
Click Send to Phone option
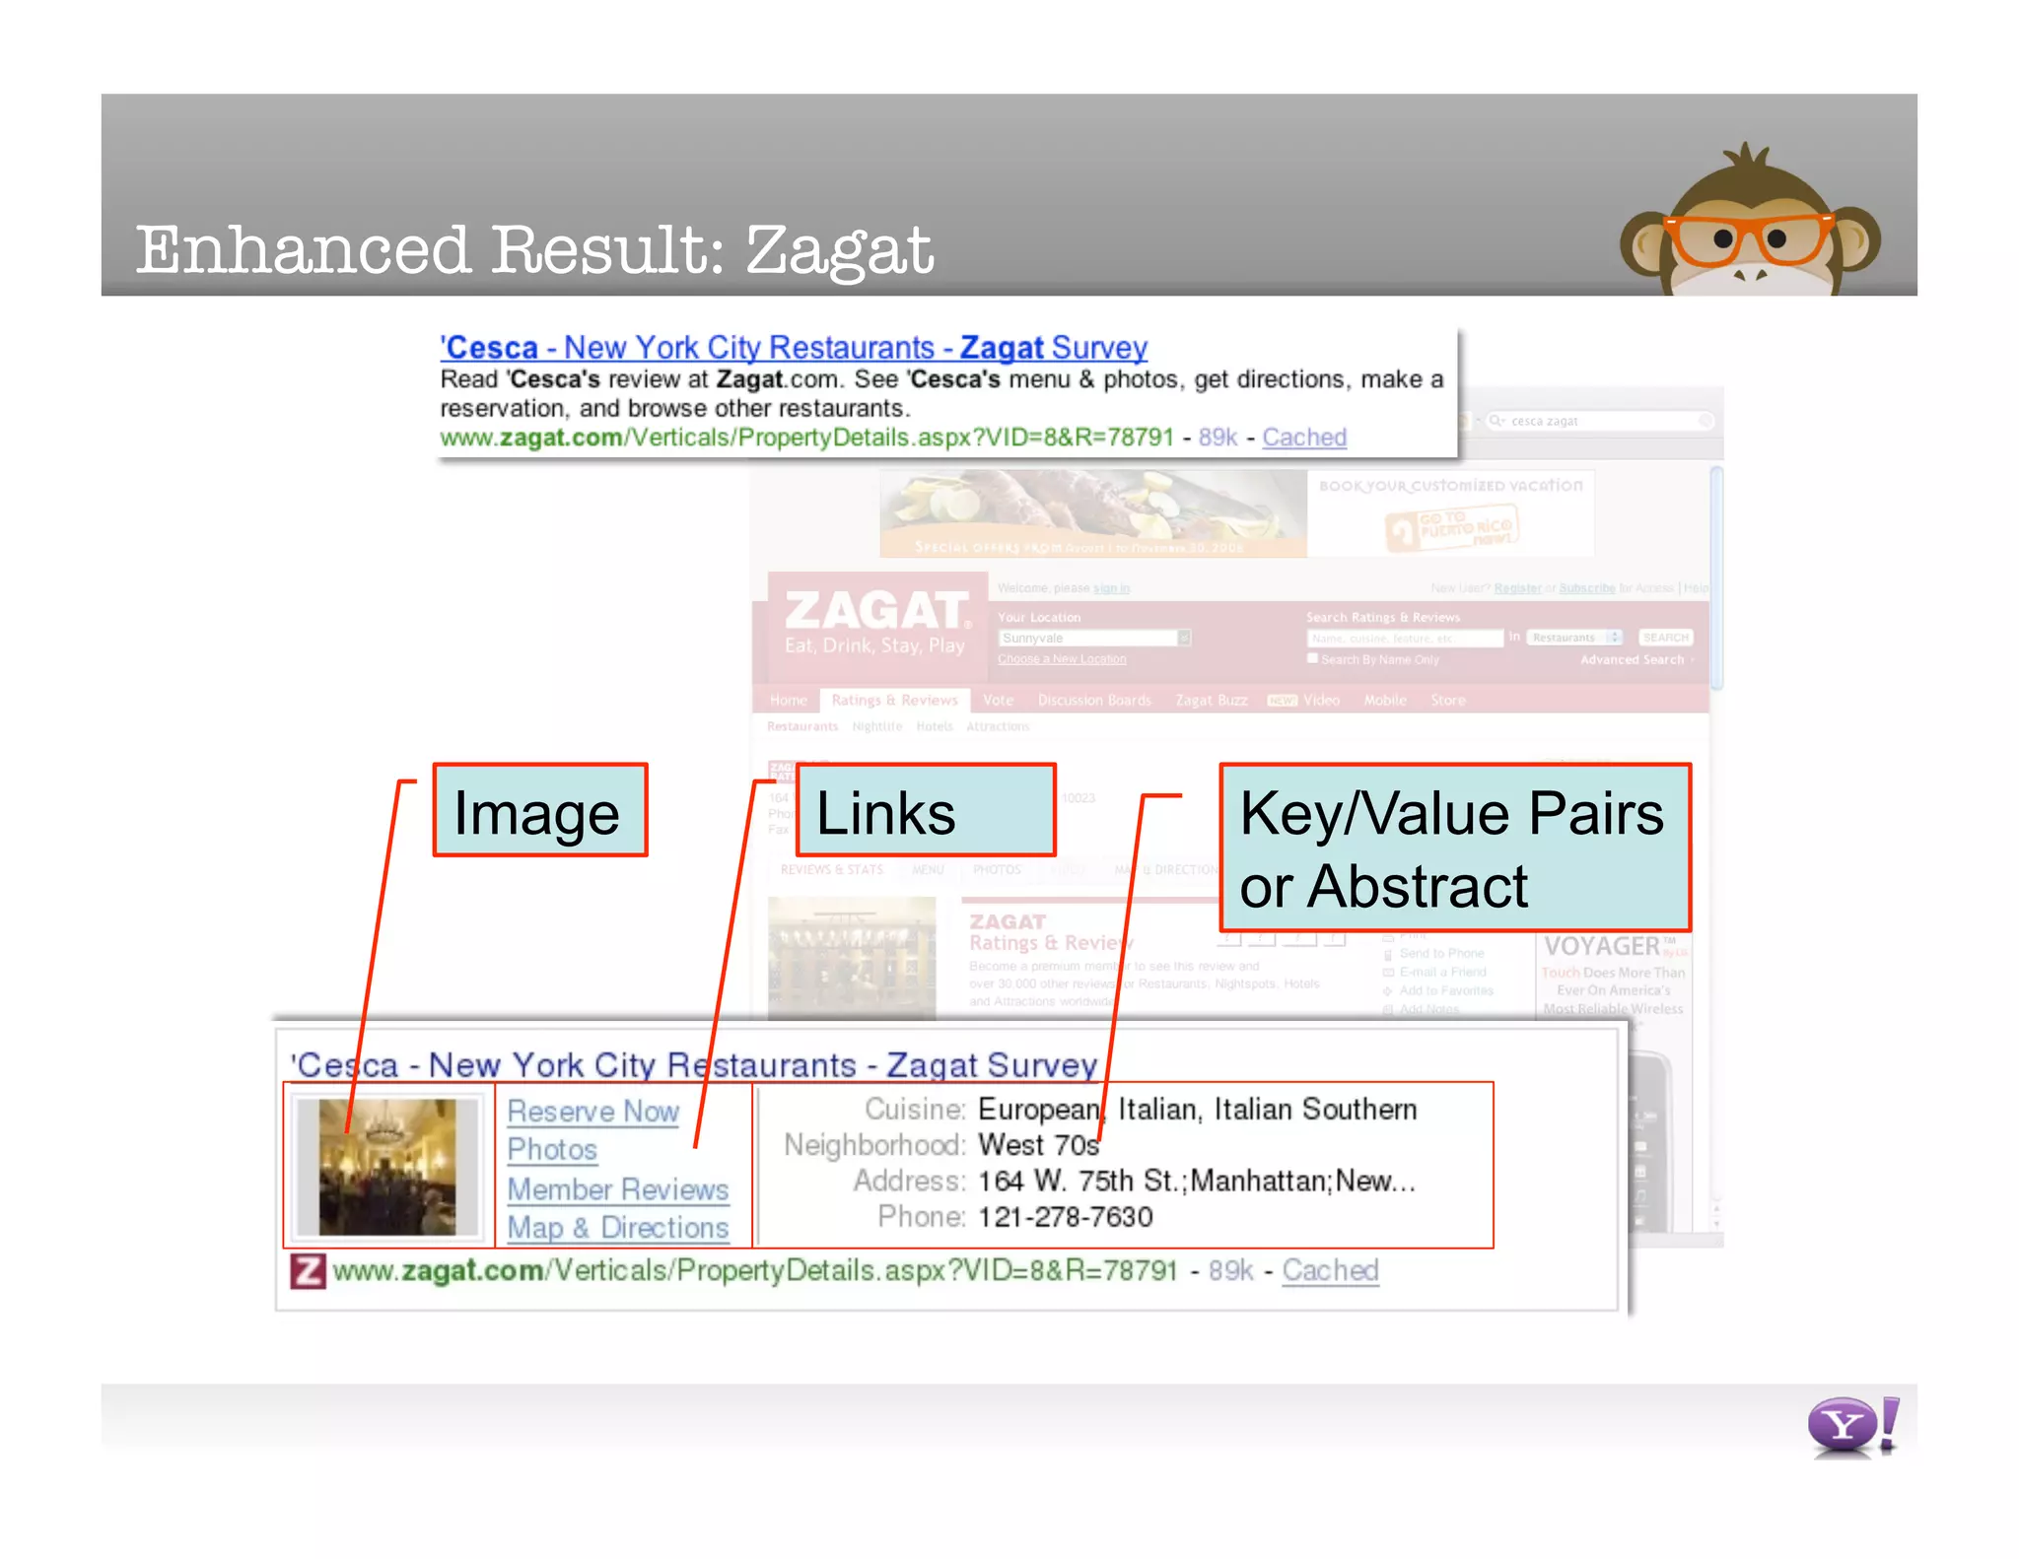click(1440, 953)
